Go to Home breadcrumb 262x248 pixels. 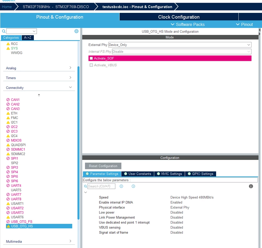pyautogui.click(x=7, y=7)
